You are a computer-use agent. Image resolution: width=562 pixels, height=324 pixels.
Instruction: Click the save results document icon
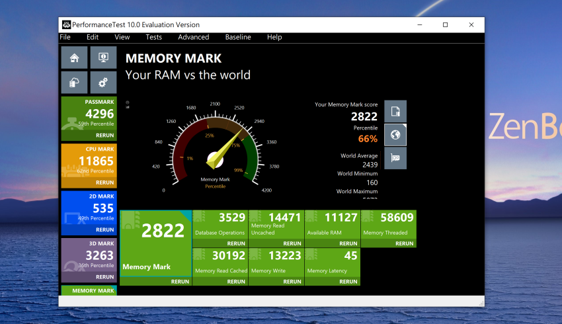point(395,112)
